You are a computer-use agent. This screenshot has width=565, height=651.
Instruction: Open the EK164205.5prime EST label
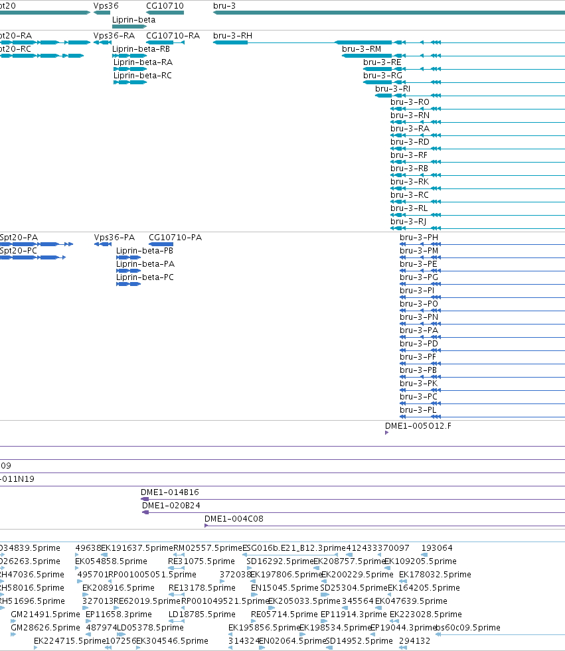coord(424,588)
